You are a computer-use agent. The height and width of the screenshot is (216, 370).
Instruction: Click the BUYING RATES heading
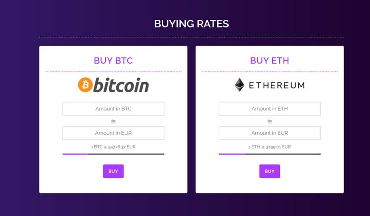[191, 24]
